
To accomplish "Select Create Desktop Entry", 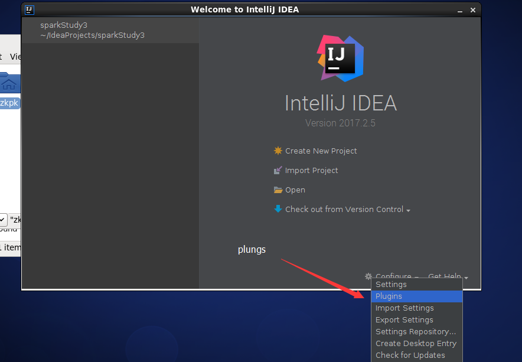I will pyautogui.click(x=417, y=343).
